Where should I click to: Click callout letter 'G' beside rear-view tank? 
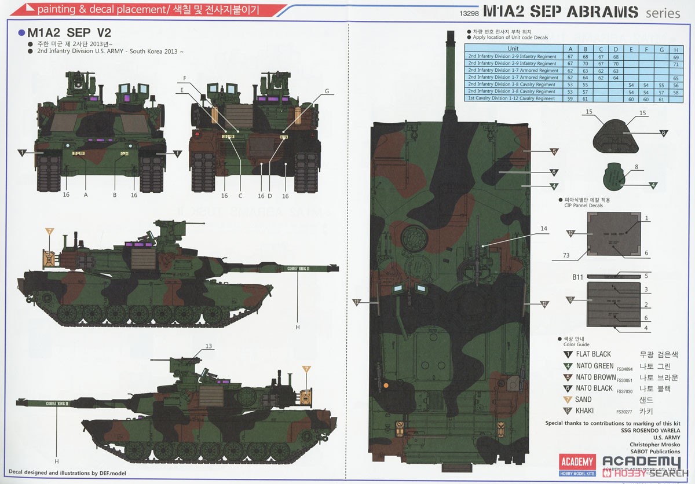327,91
